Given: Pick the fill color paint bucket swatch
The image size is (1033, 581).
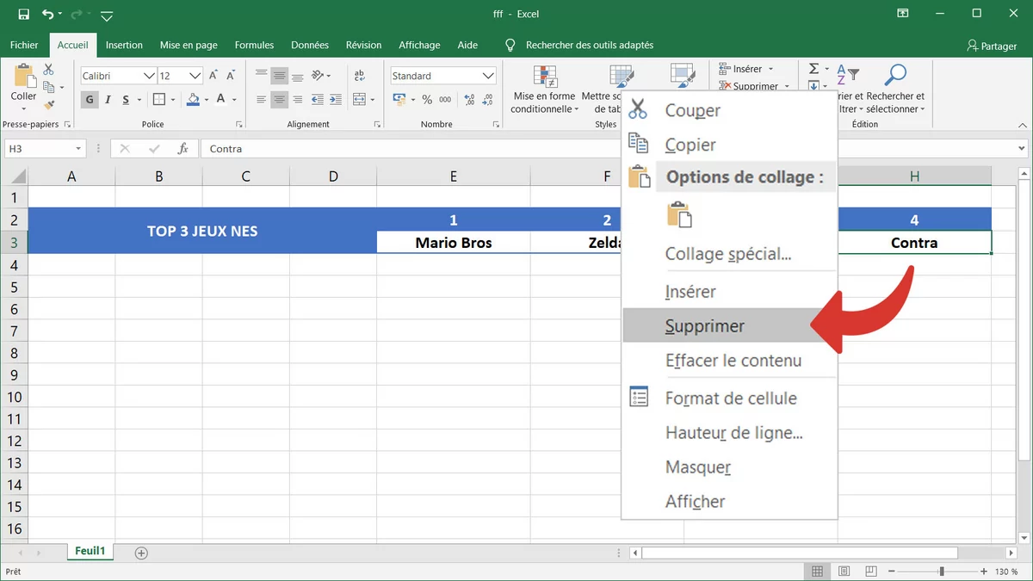Looking at the screenshot, I should click(x=193, y=100).
